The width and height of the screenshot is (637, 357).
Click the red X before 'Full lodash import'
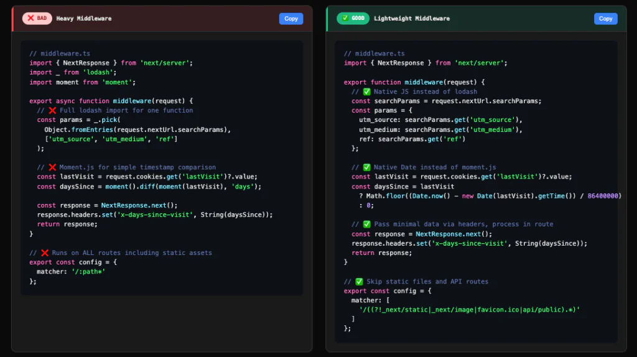pyautogui.click(x=52, y=111)
